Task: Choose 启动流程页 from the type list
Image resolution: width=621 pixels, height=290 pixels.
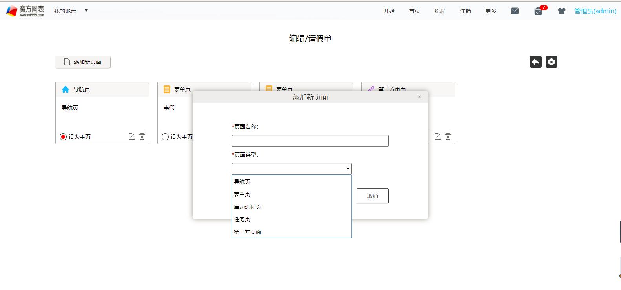Action: point(292,207)
